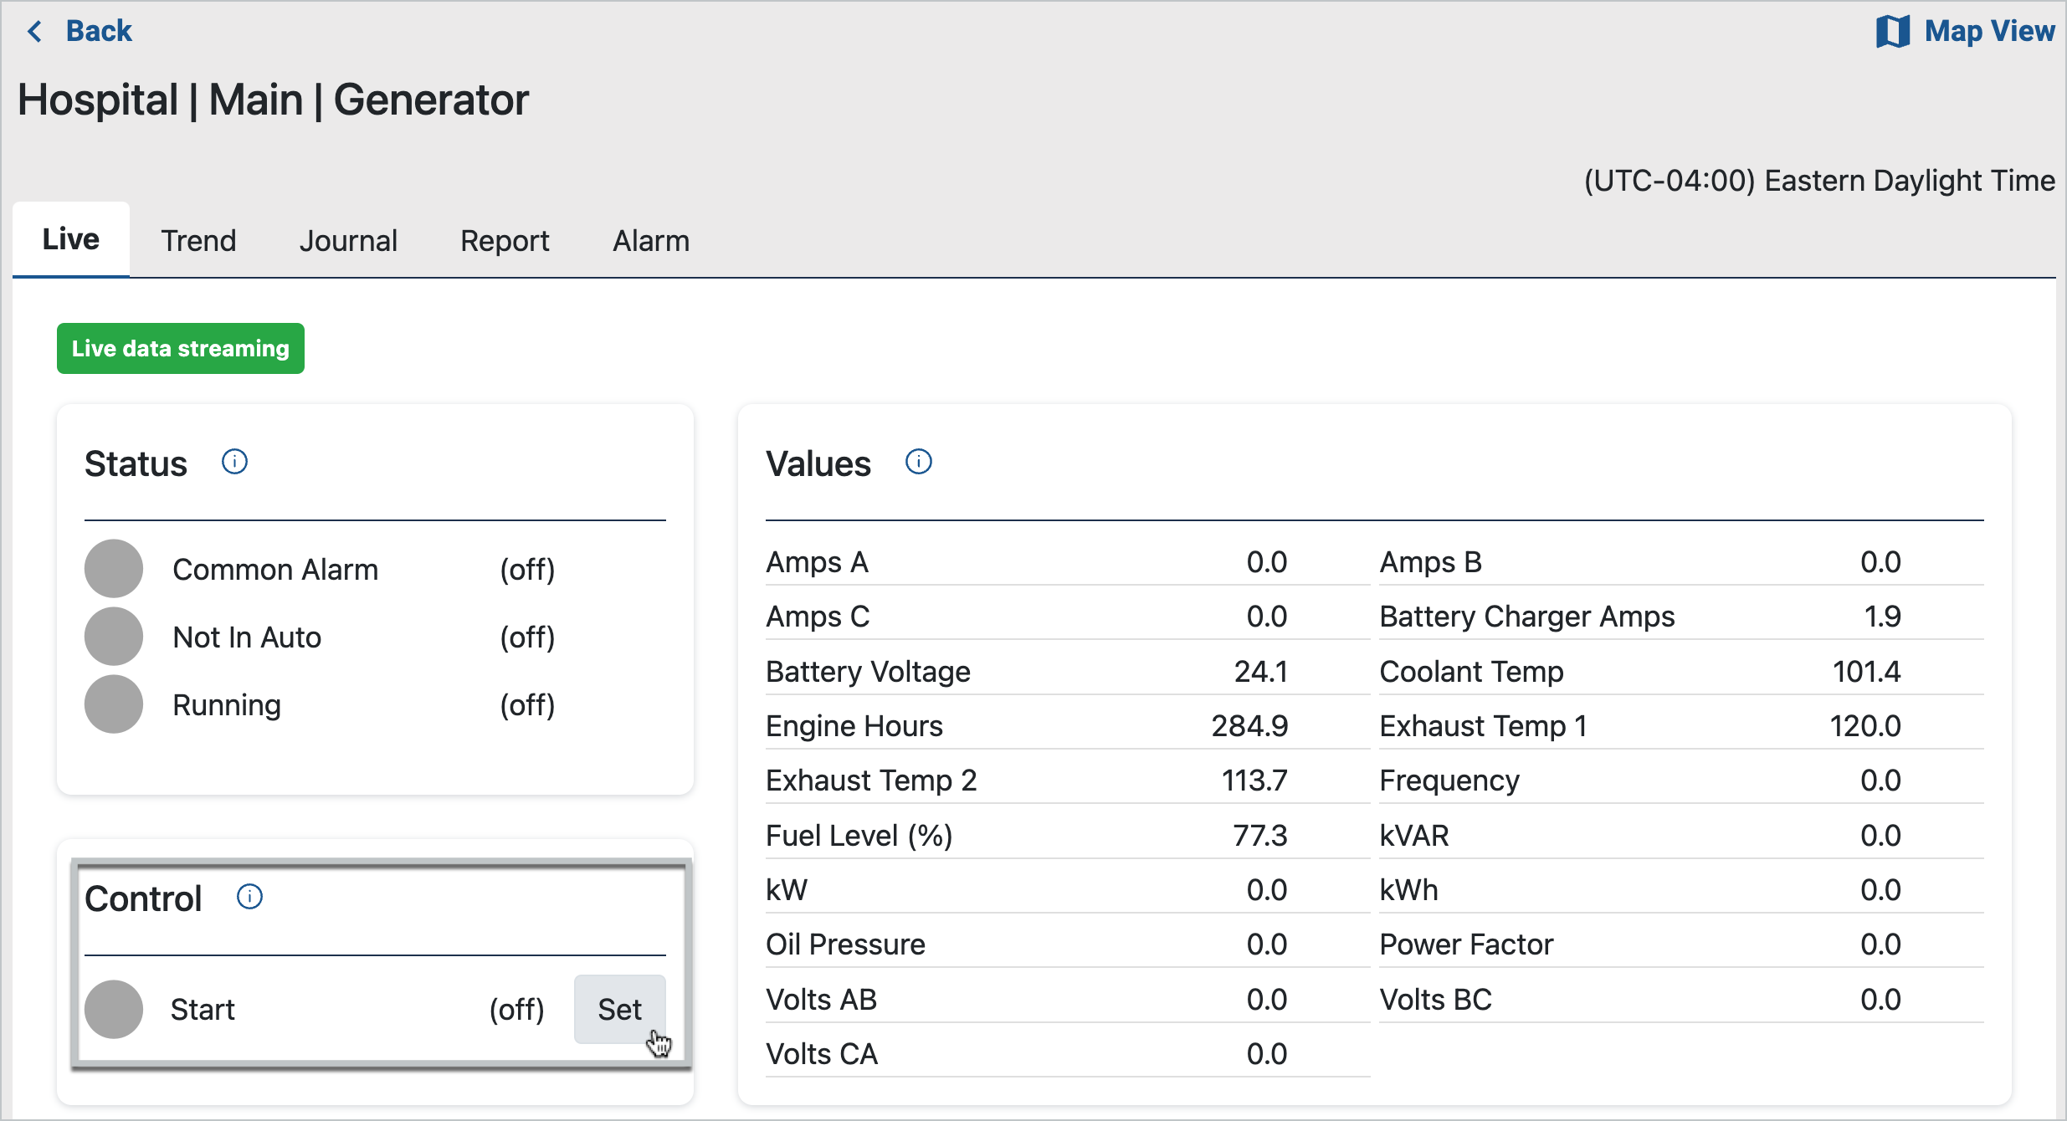Select the Report tab

(x=505, y=241)
